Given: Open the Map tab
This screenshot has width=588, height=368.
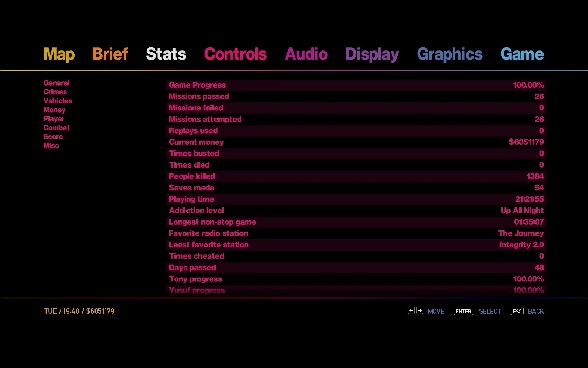Looking at the screenshot, I should tap(59, 54).
